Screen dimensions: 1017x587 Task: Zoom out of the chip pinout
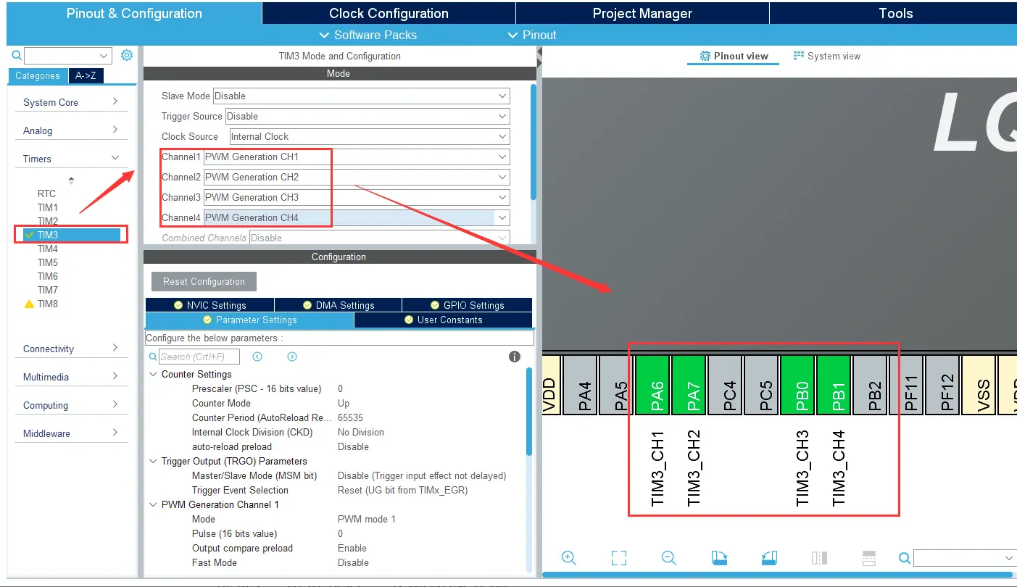(x=668, y=557)
